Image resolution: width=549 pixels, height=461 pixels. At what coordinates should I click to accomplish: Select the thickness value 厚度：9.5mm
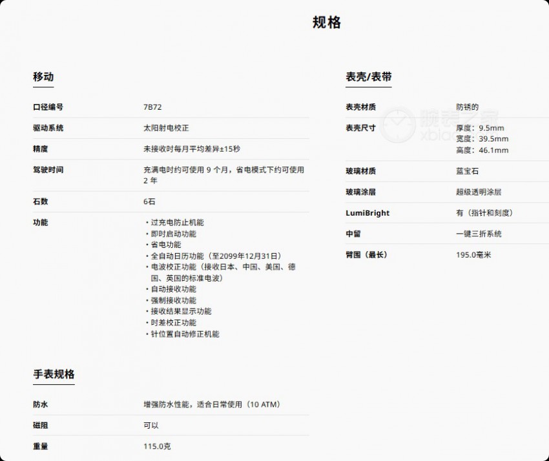(480, 128)
